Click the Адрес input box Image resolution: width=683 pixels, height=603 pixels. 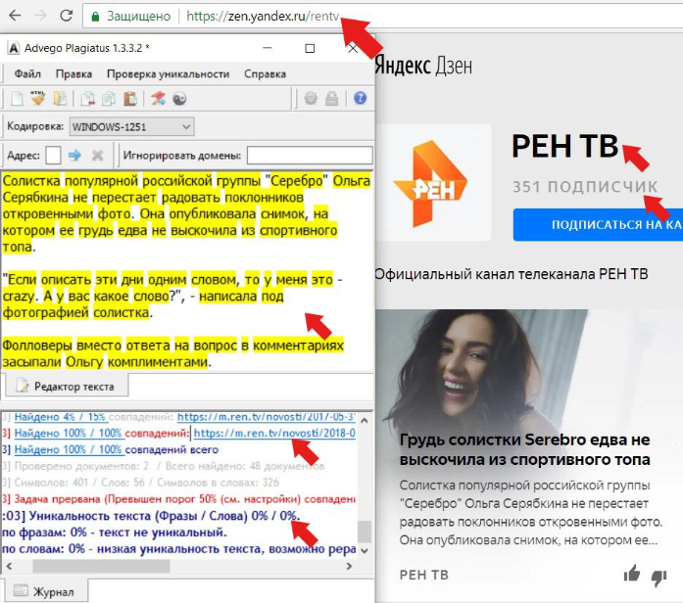pos(53,155)
